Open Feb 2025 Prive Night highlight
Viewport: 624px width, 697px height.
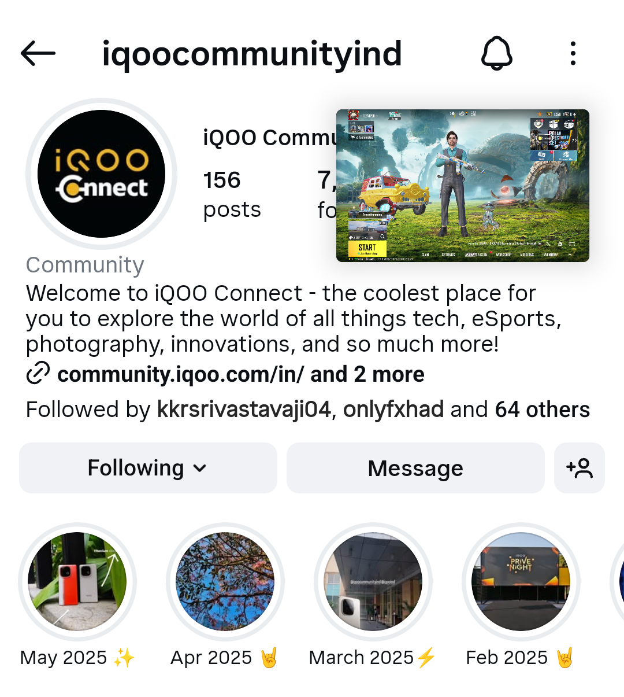[x=521, y=581]
